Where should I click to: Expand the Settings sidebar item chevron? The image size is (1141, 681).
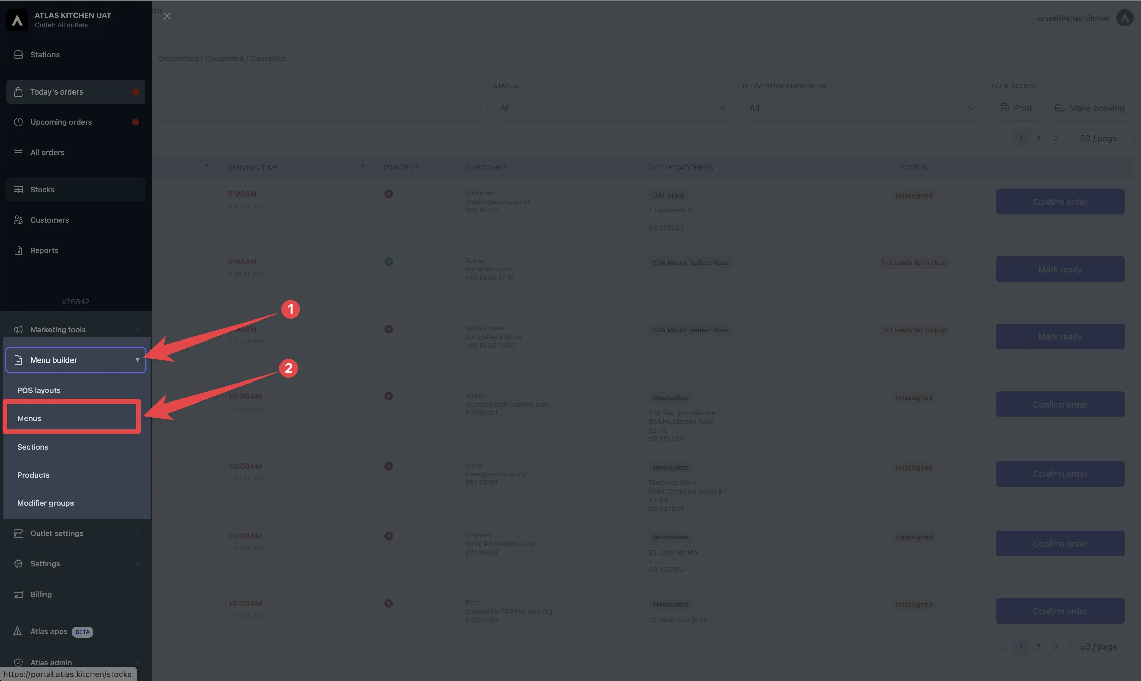pos(137,563)
